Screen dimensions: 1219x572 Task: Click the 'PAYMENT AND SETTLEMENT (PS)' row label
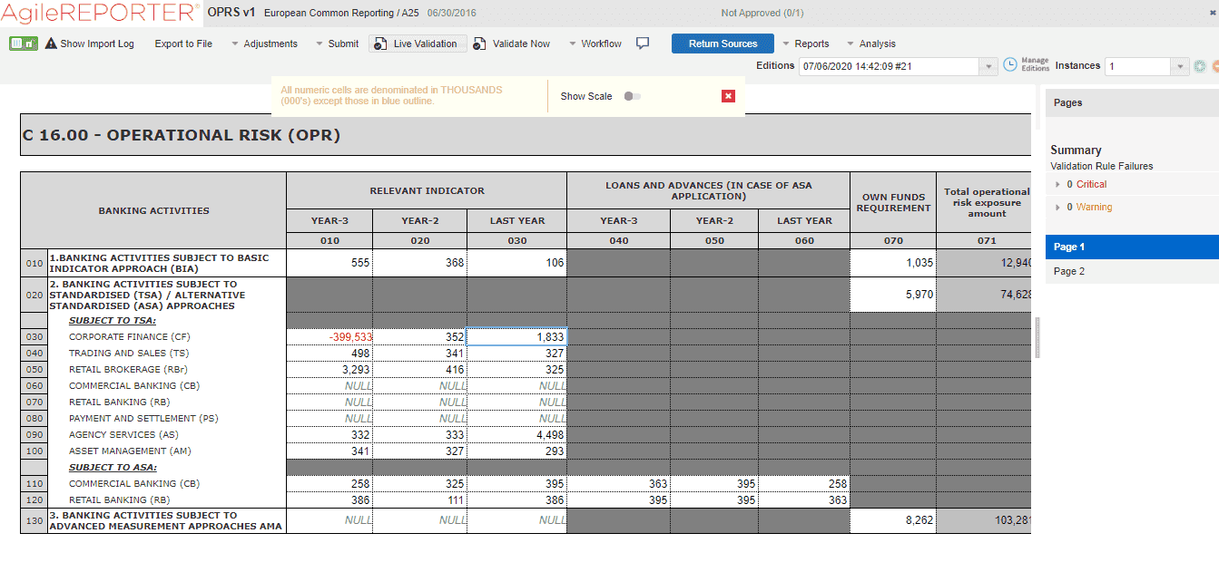pyautogui.click(x=143, y=418)
